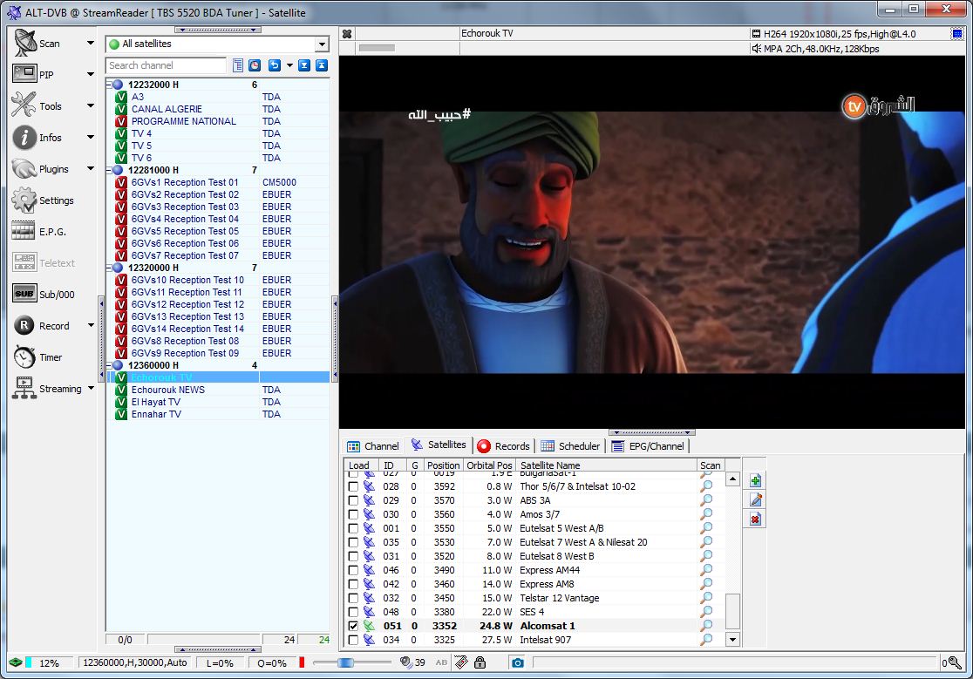Delete the satellite with red X icon
This screenshot has width=973, height=679.
(x=755, y=519)
